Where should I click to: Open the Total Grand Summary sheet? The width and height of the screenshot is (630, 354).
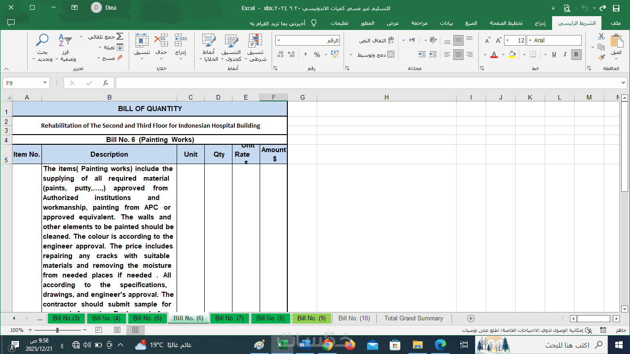tap(414, 319)
